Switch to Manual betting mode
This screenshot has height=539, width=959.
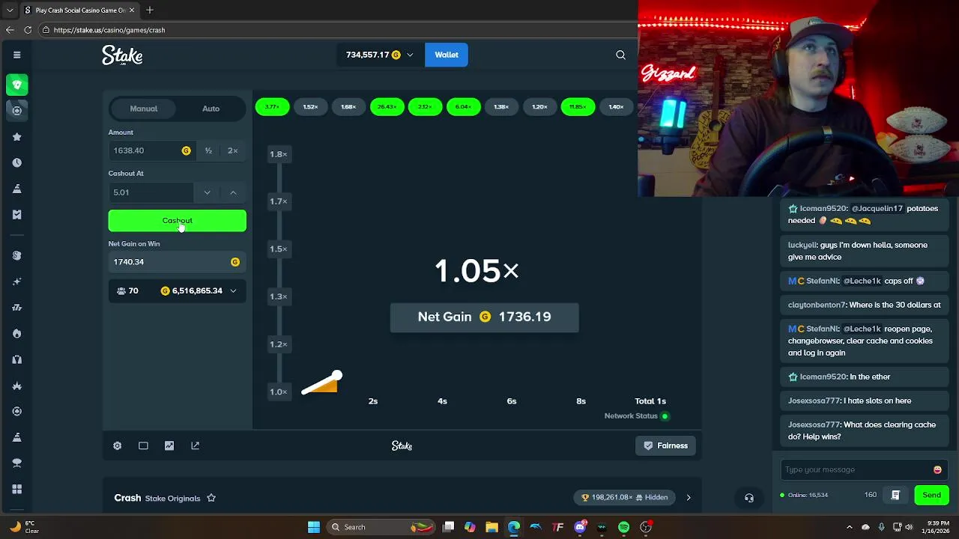(143, 109)
